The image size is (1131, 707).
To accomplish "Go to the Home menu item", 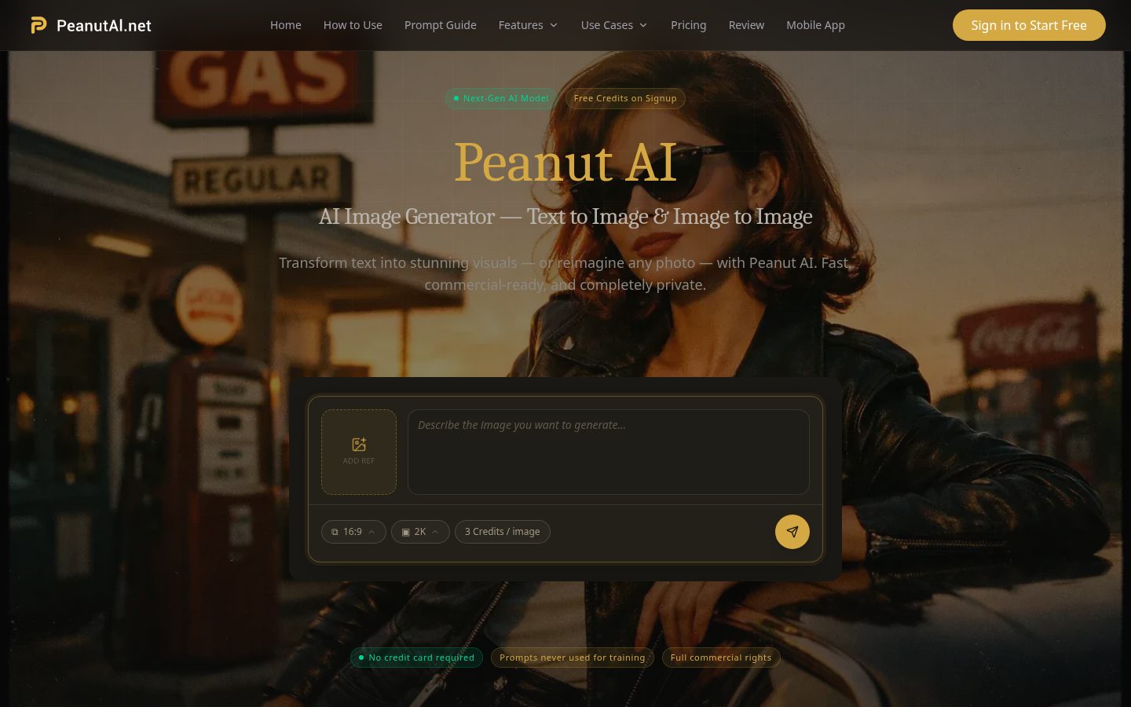I will click(286, 25).
